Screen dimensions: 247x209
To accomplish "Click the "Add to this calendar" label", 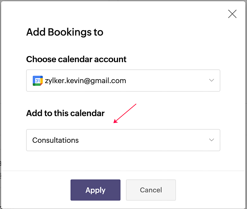I will coord(65,113).
